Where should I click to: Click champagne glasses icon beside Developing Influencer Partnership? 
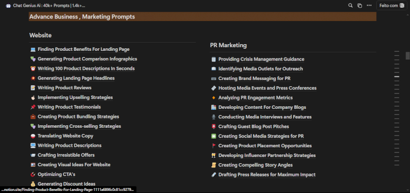pos(213,156)
